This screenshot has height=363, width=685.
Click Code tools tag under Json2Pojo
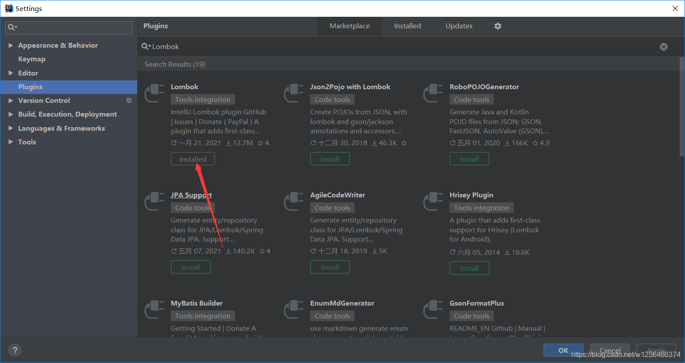(x=332, y=100)
